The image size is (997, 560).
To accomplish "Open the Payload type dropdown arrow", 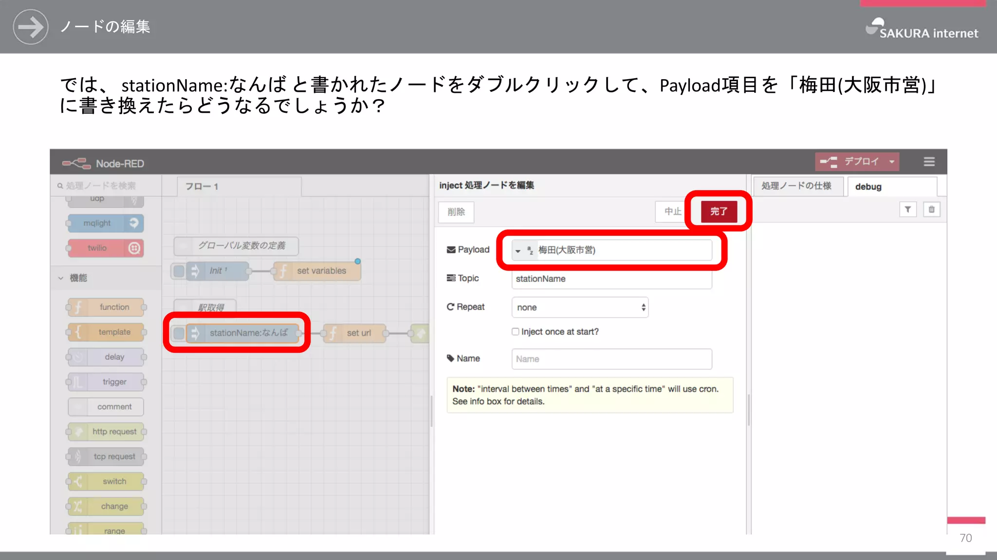I will [x=518, y=250].
